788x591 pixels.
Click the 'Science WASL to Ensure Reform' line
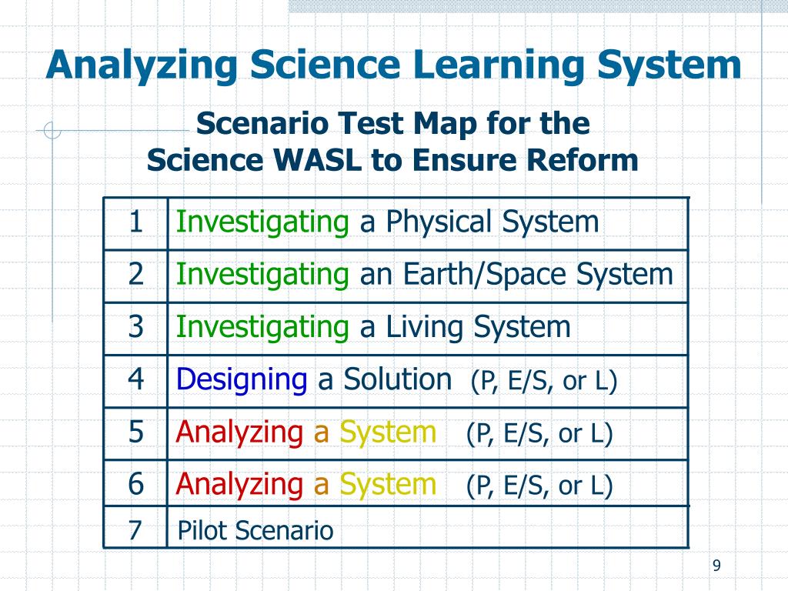coord(392,160)
